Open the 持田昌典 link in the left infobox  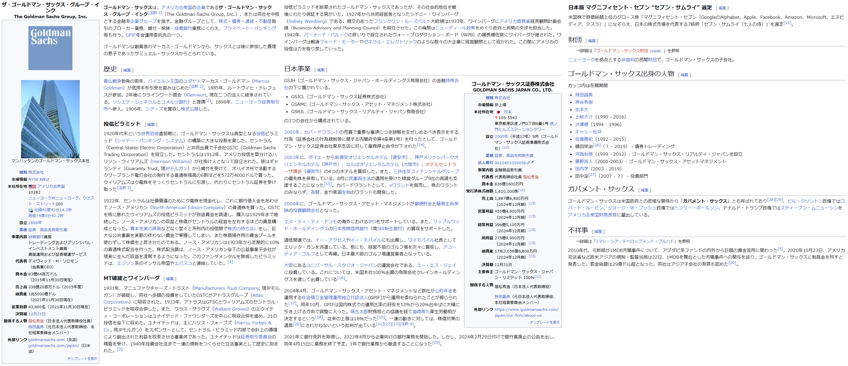(x=36, y=327)
